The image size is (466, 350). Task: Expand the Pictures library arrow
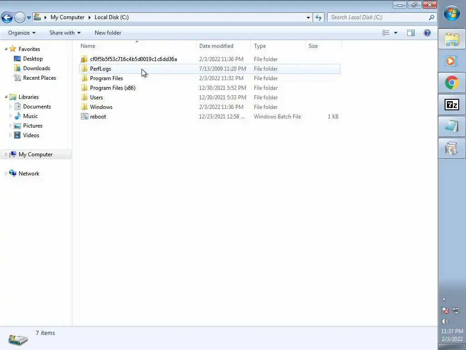coord(11,125)
